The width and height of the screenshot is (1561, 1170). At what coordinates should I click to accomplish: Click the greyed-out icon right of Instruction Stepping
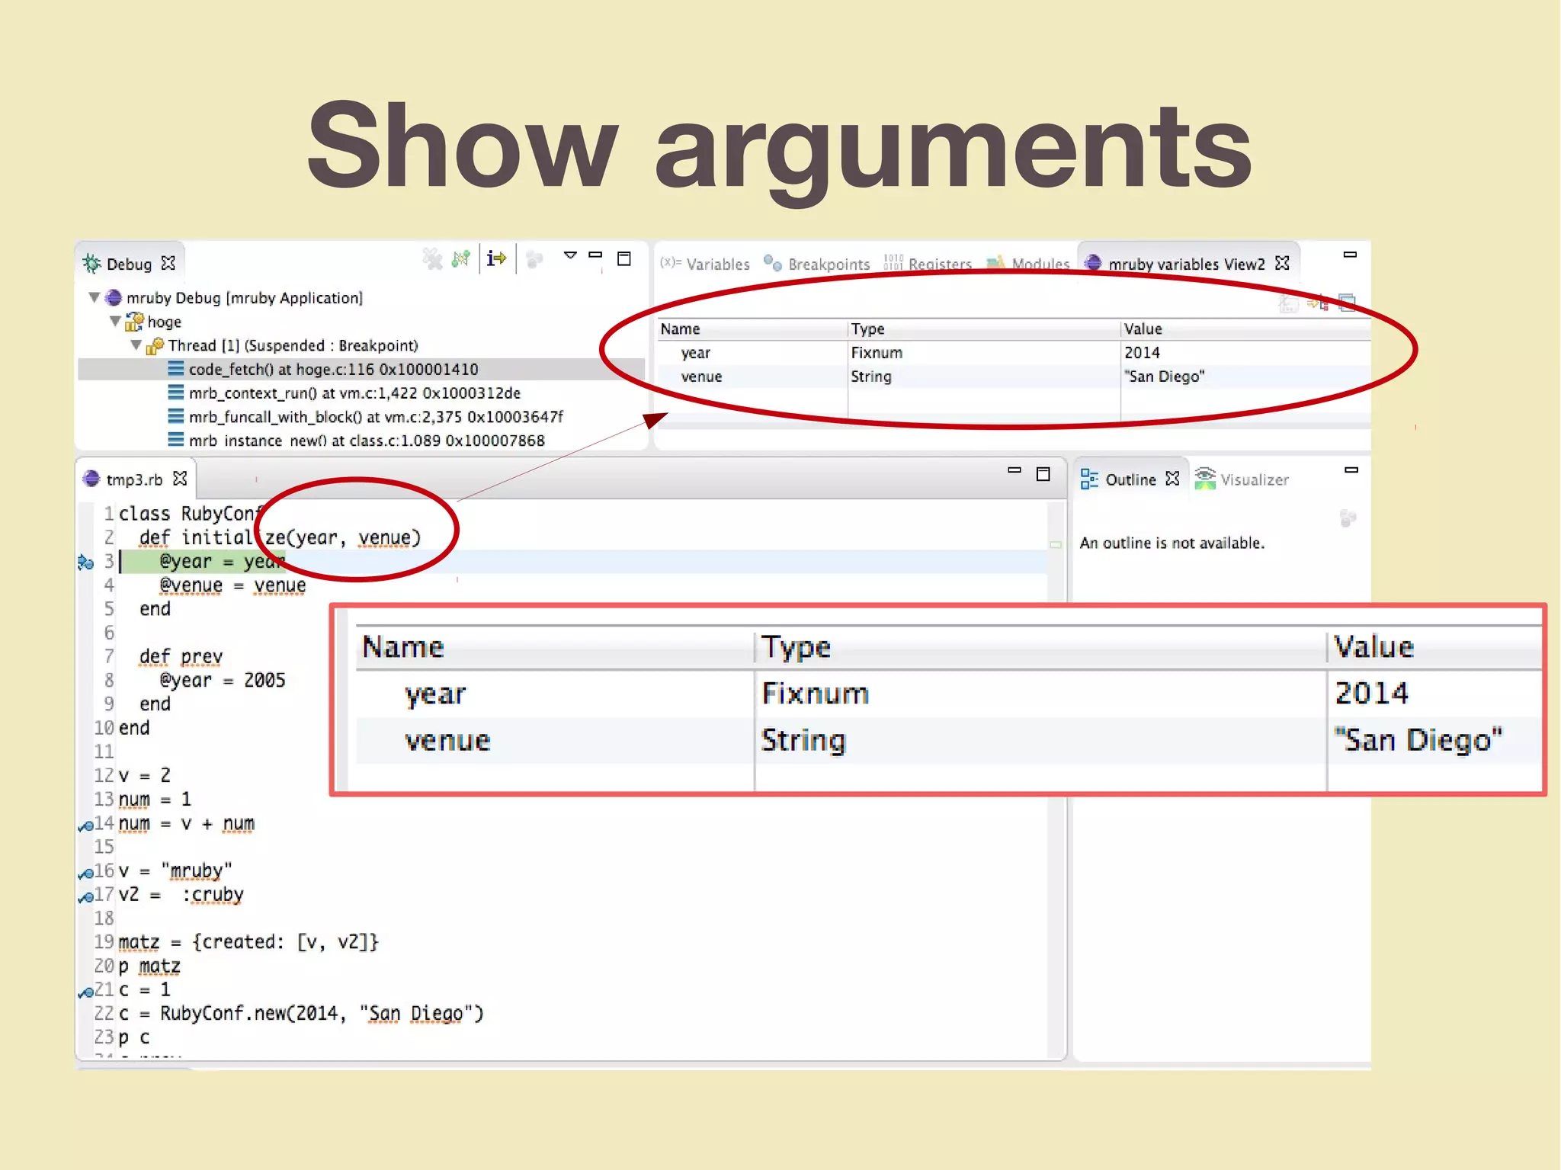click(x=534, y=260)
